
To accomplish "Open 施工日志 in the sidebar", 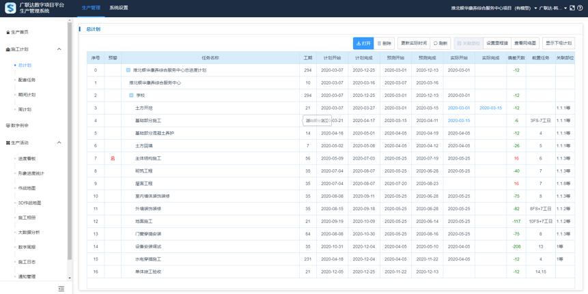I will click(27, 262).
